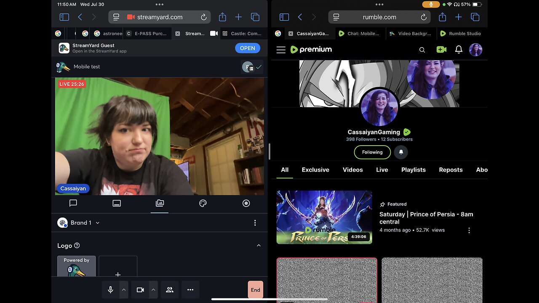
Task: Open multitasking dots above Rumble window
Action: (379, 4)
